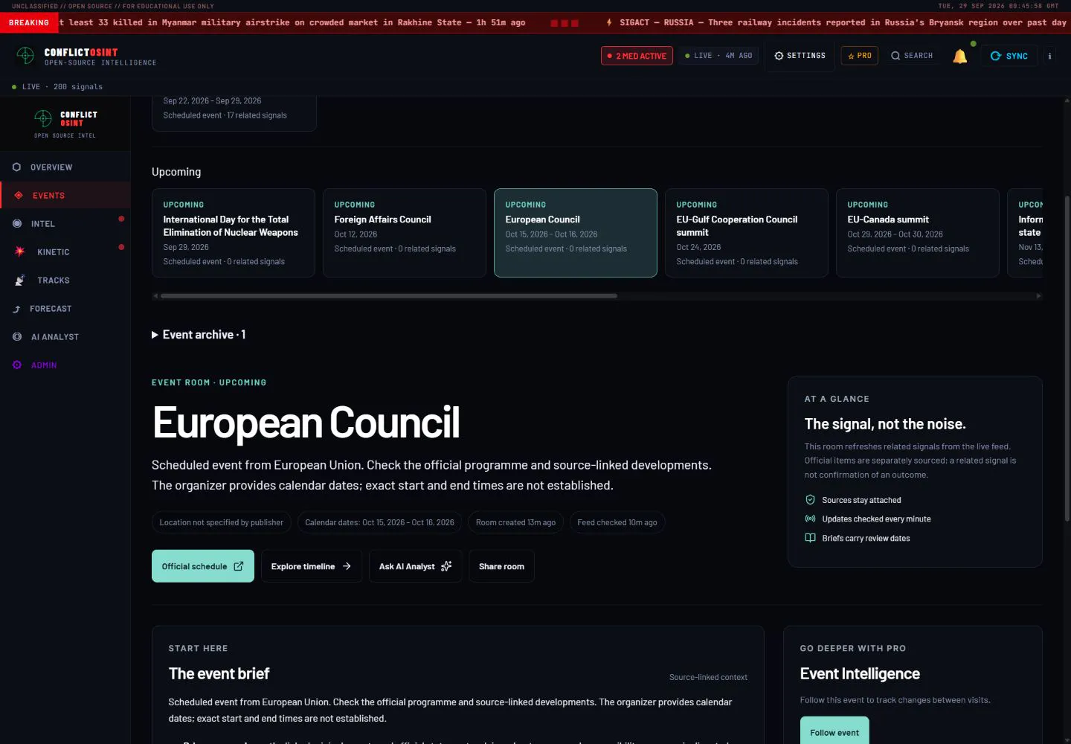Viewport: 1071px width, 744px height.
Task: Click the broadcast icon beside Updates checked
Action: [x=810, y=519]
